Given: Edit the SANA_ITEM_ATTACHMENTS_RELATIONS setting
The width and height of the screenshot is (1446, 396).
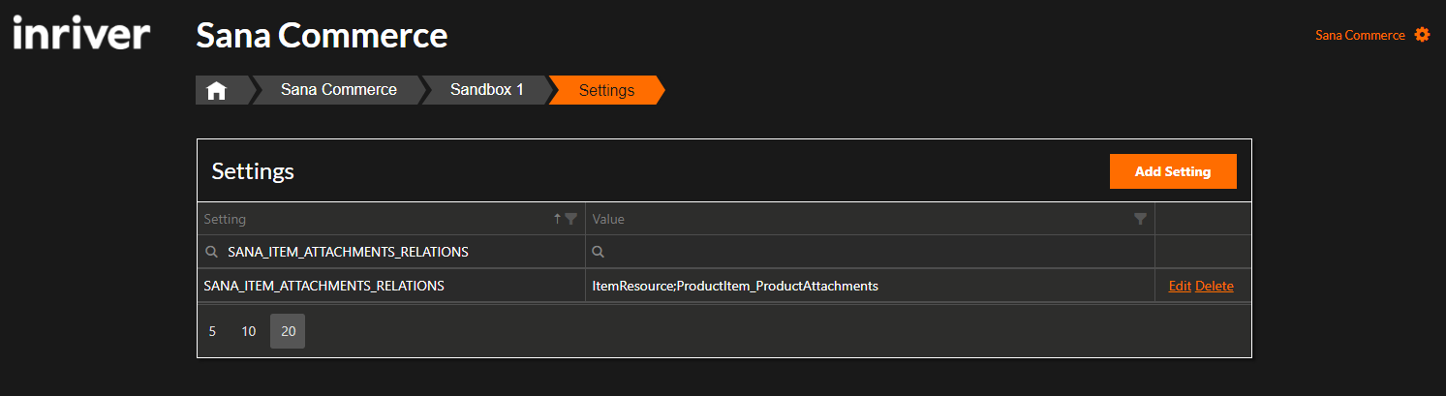Looking at the screenshot, I should pyautogui.click(x=1180, y=286).
